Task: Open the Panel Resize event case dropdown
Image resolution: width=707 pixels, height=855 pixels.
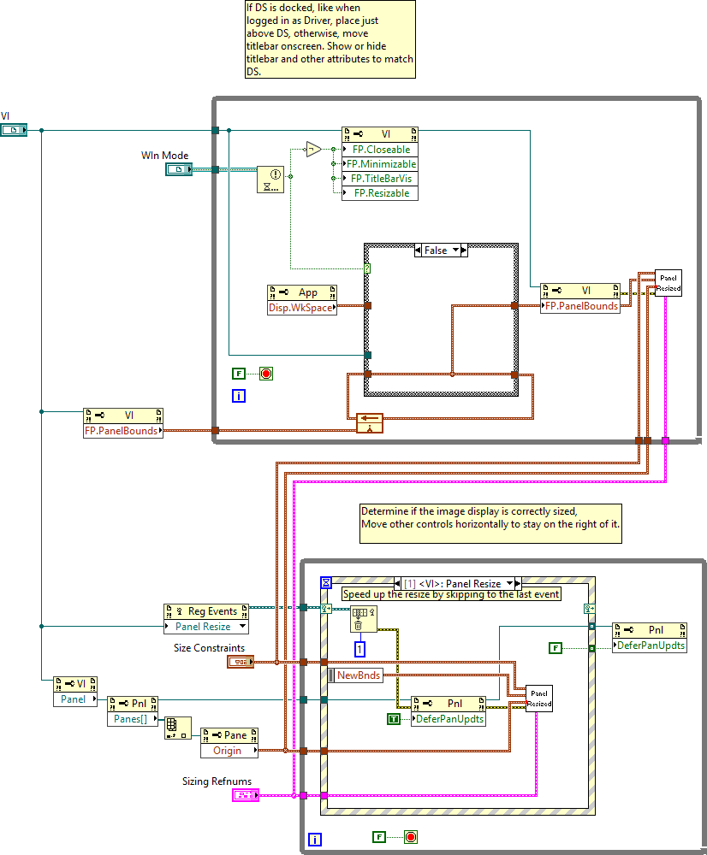Action: 508,584
